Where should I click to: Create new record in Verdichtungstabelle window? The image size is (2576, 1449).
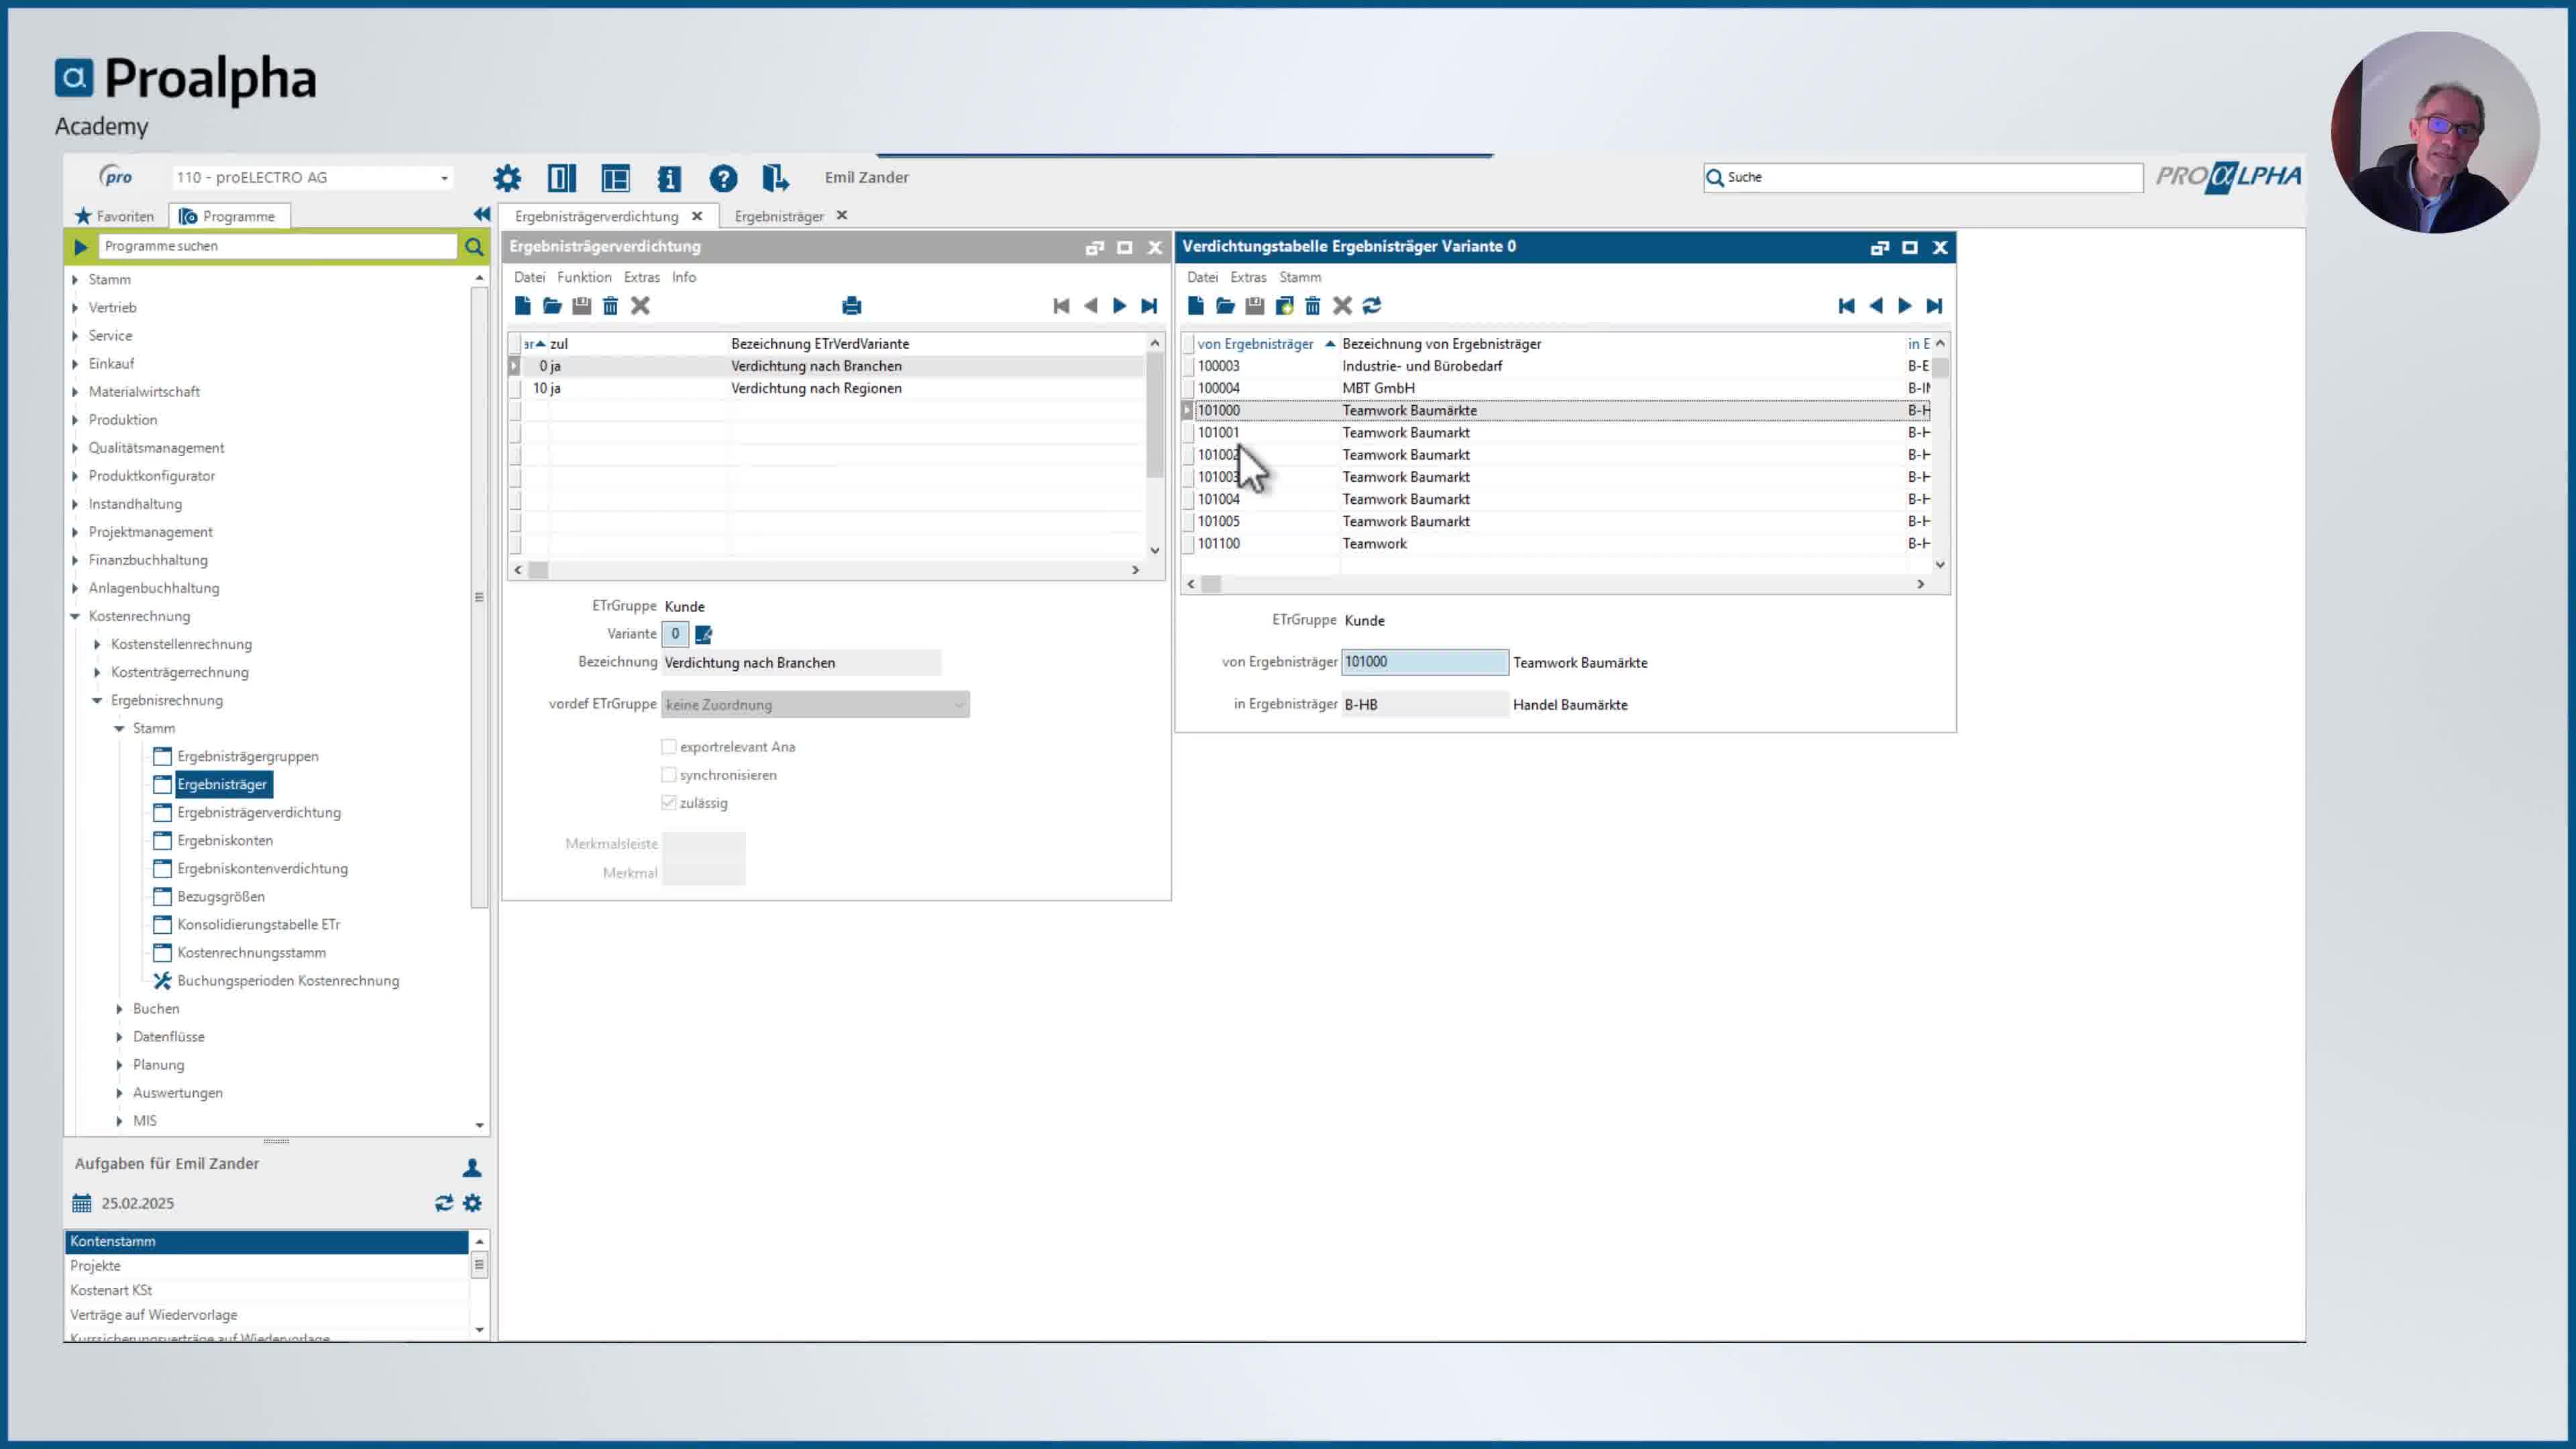click(1195, 306)
